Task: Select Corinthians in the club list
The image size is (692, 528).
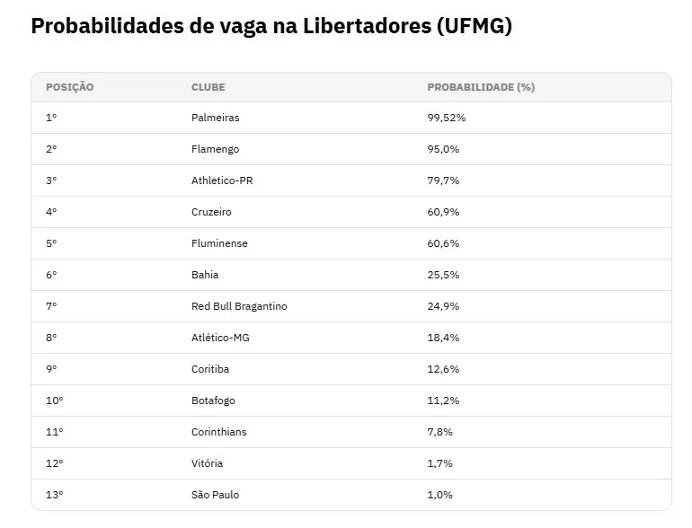Action: coord(219,432)
